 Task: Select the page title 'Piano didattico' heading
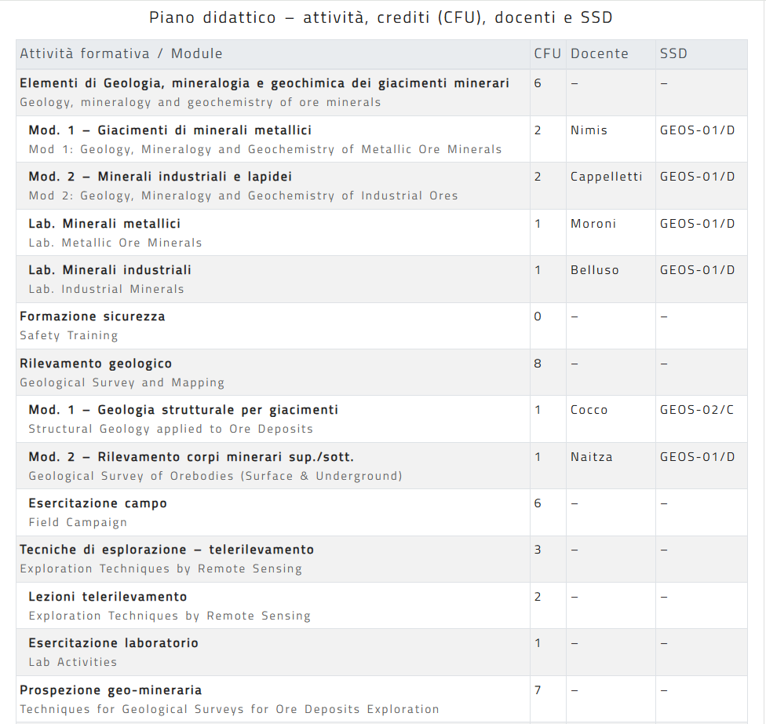coord(381,17)
